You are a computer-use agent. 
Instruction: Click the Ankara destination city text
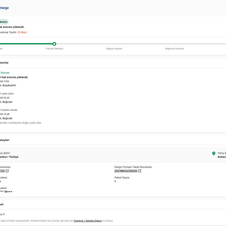click(x=222, y=157)
